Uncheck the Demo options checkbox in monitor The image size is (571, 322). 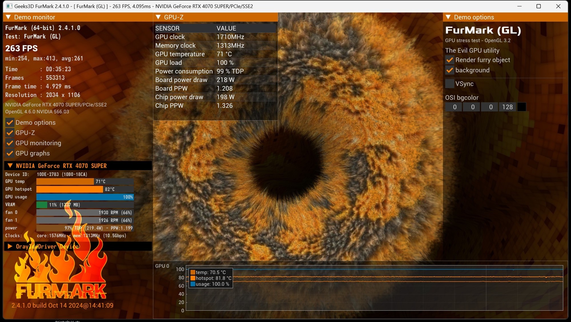pyautogui.click(x=10, y=123)
